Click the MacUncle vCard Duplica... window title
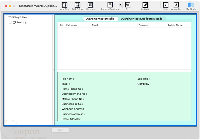The image size is (200, 140). point(38,6)
